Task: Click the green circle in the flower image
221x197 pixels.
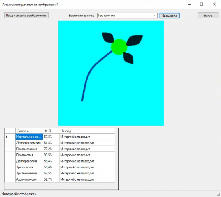Action: pos(119,47)
